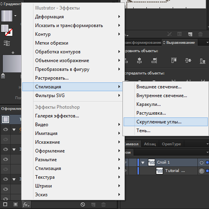Click the reverse gradient icon
The width and height of the screenshot is (209, 209).
(x=6, y=43)
